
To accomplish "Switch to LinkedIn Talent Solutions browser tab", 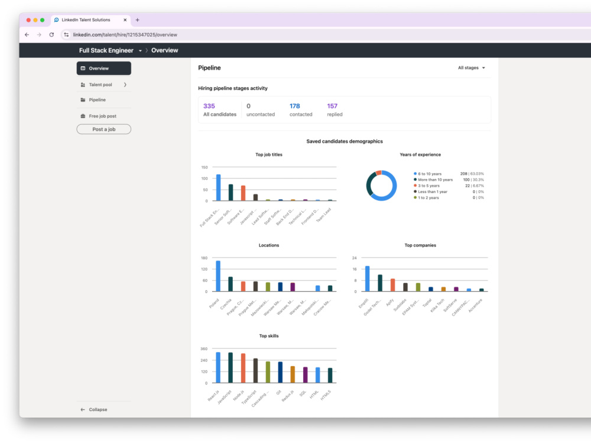I will pyautogui.click(x=91, y=20).
